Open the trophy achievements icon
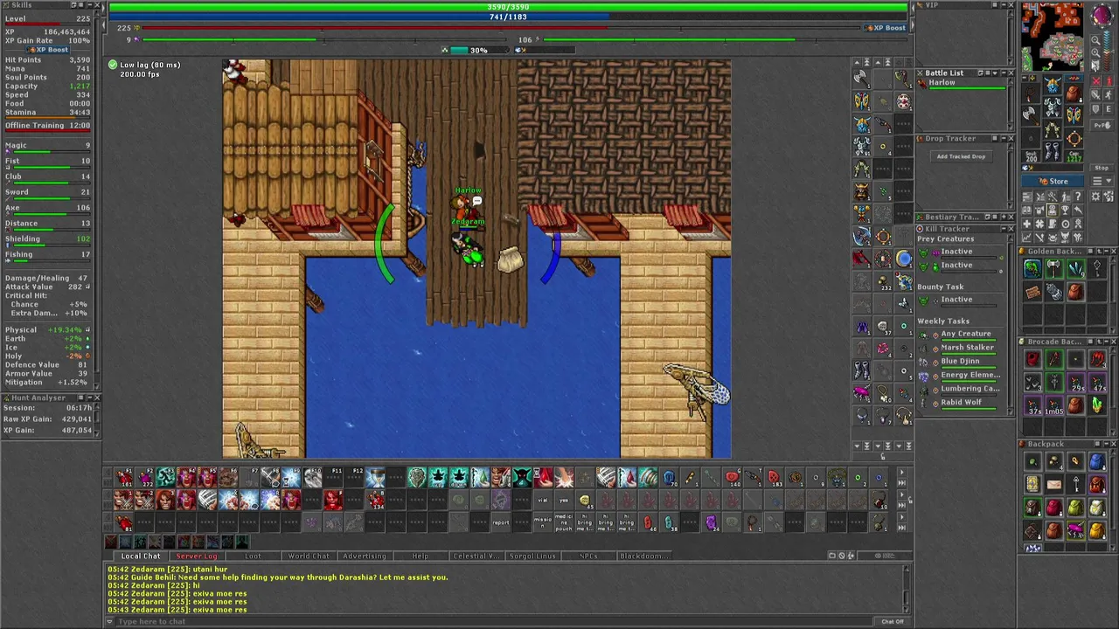Viewport: 1119px width, 629px height. (1065, 210)
